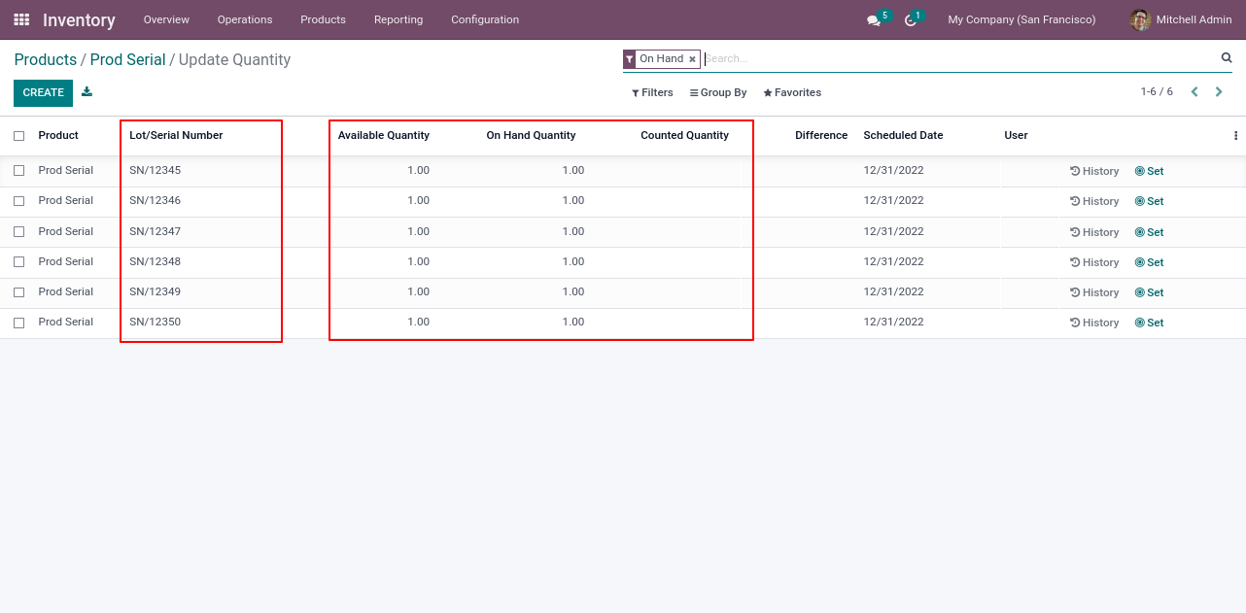Sort by Available Quantity column

384,136
